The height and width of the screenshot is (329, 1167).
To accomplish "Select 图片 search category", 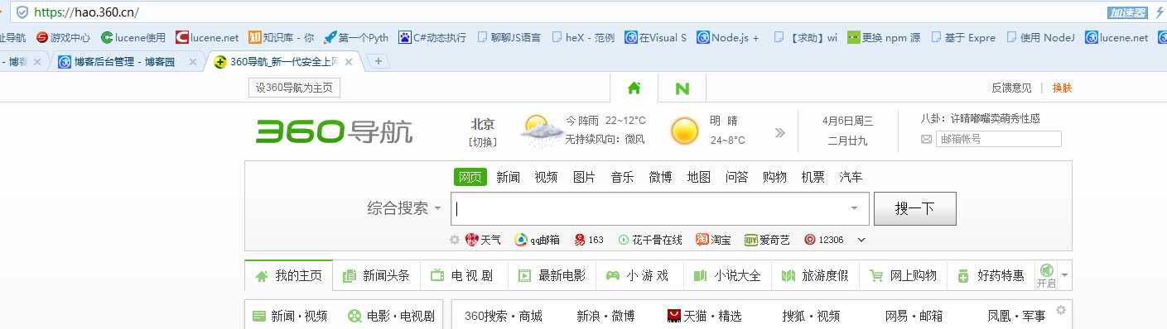I will click(x=584, y=177).
